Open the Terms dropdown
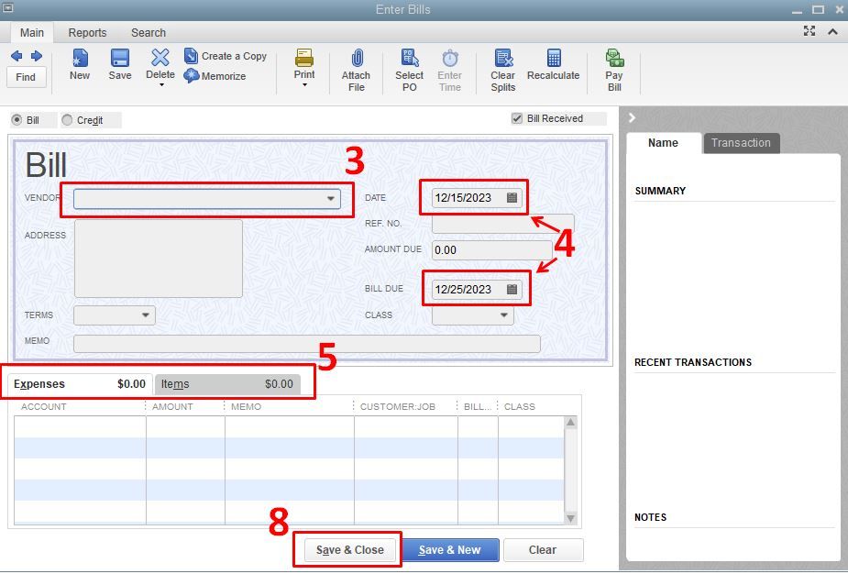 click(x=145, y=315)
